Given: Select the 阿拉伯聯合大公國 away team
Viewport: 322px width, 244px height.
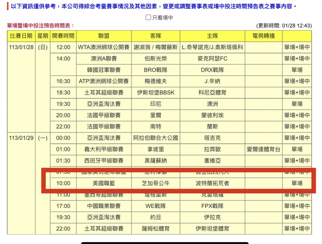Looking at the screenshot, I should [x=156, y=138].
